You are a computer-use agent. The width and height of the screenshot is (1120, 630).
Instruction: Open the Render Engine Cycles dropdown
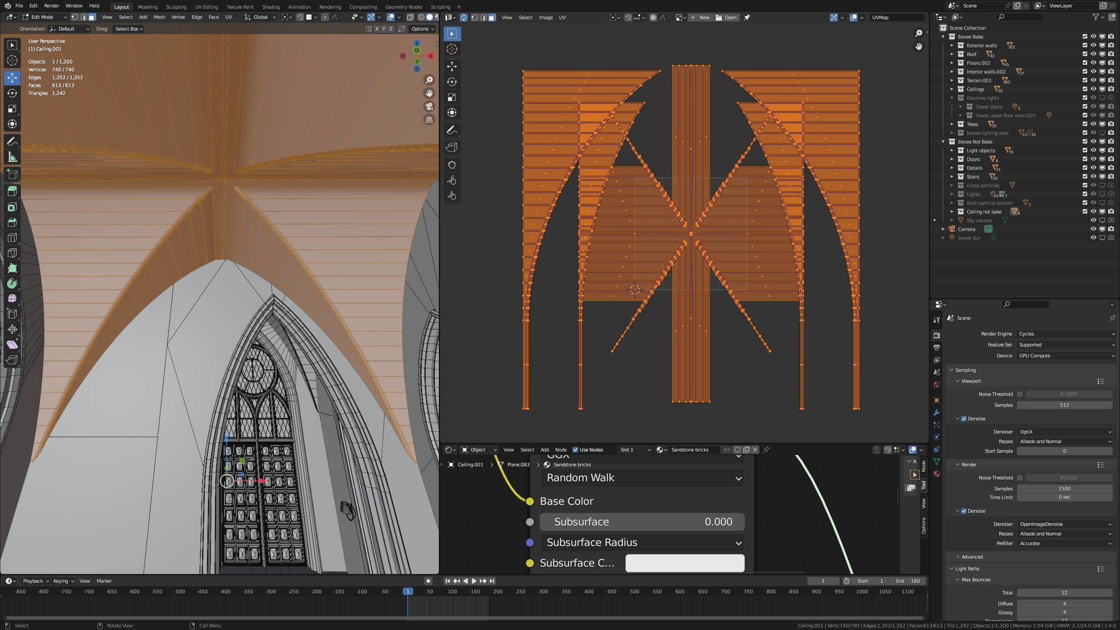(x=1066, y=334)
